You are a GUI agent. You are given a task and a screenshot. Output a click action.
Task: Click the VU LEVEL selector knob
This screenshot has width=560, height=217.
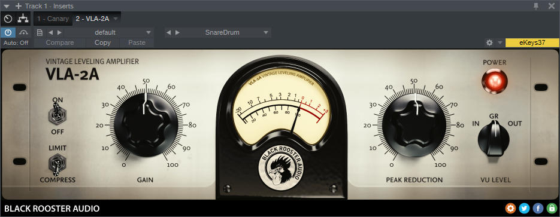point(493,139)
